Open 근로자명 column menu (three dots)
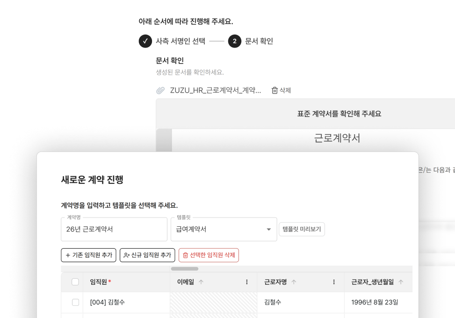The width and height of the screenshot is (455, 318). pyautogui.click(x=334, y=282)
